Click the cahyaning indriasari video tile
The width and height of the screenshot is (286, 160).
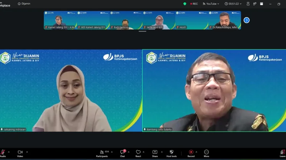(x=71, y=90)
